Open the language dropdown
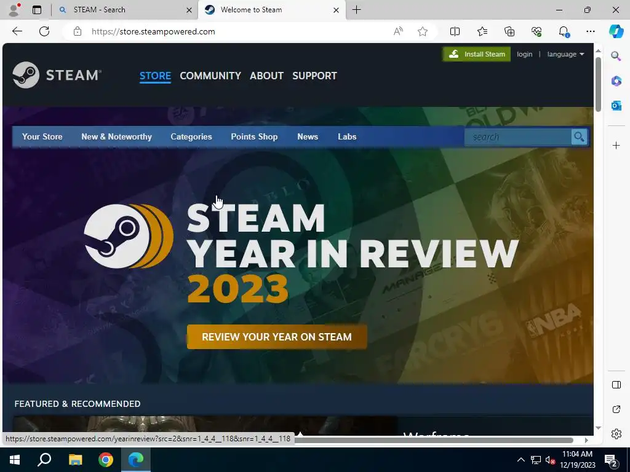 tap(566, 54)
